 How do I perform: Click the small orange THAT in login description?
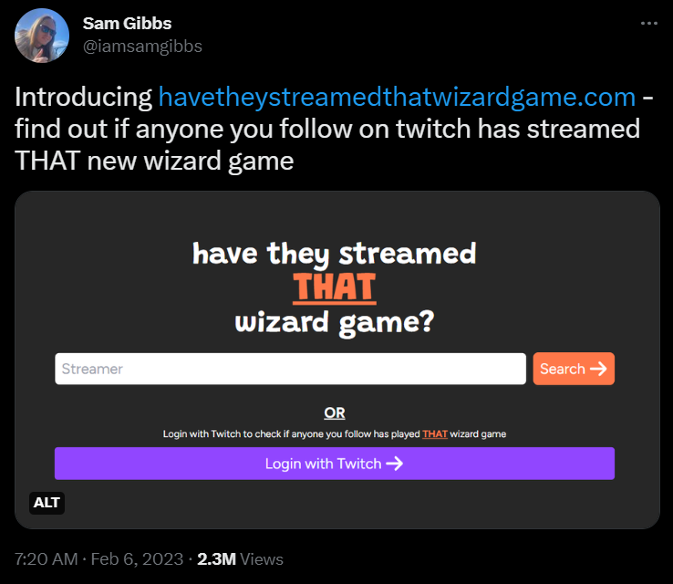[435, 434]
